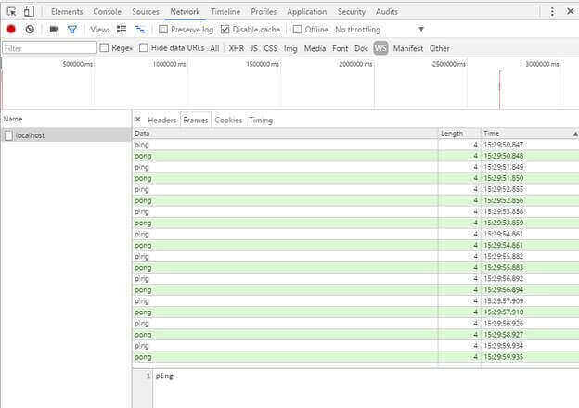This screenshot has width=579, height=408.
Task: Toggle the device toolbar icon
Action: click(x=29, y=11)
